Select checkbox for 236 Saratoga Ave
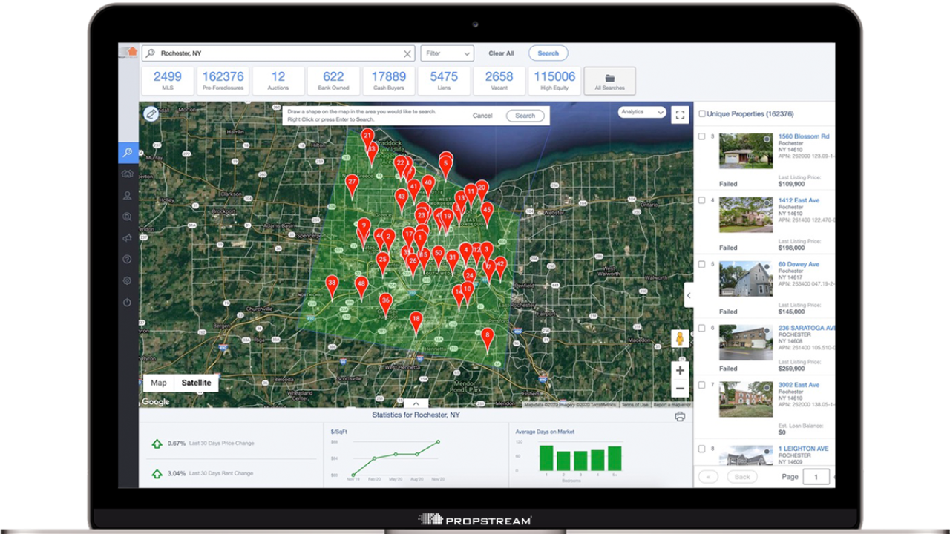Viewport: 950px width, 534px height. pos(702,328)
